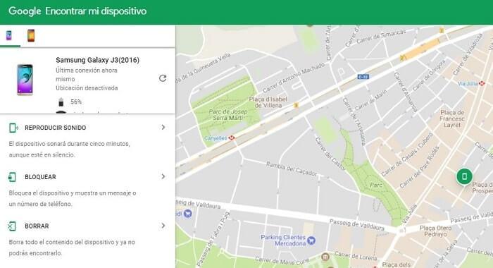The image size is (493, 268).
Task: Click the Reproducir sonido phone icon
Action: (x=13, y=128)
